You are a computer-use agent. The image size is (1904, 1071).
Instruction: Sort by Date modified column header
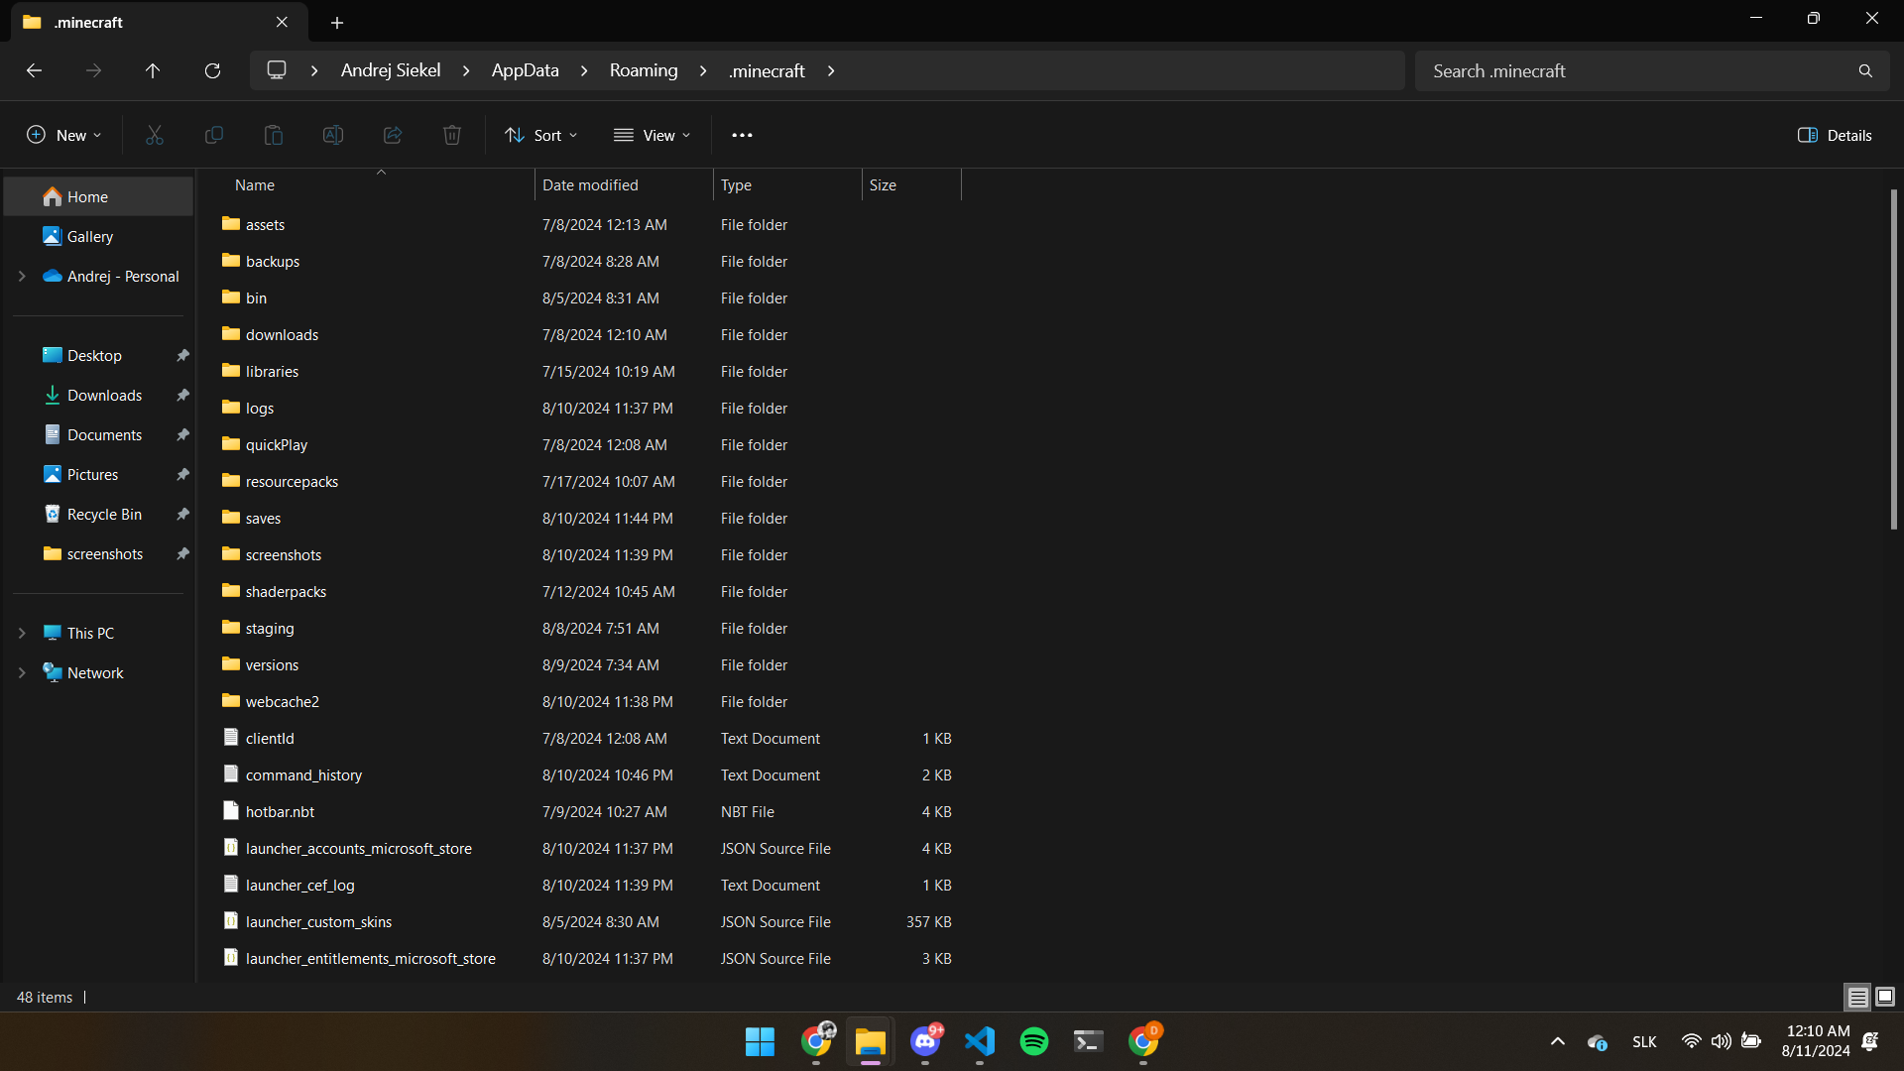coord(624,185)
